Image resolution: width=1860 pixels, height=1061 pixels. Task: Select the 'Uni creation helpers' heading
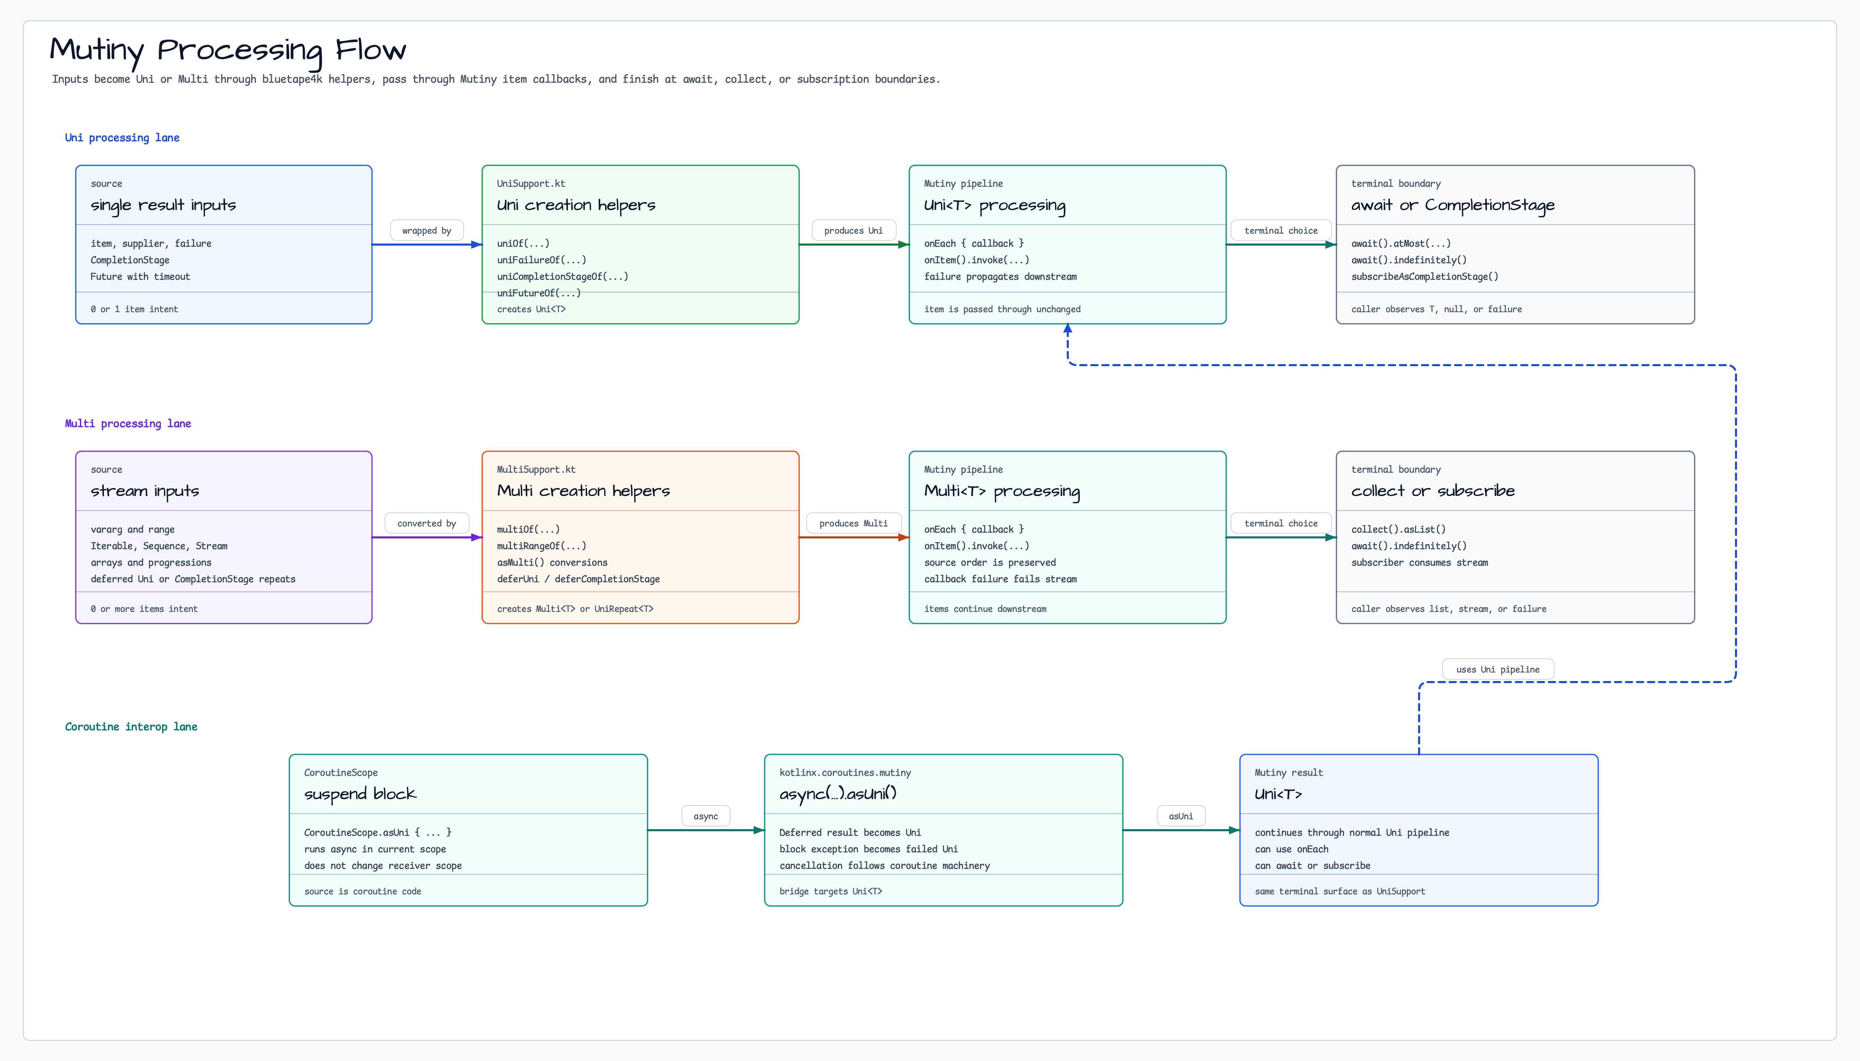pyautogui.click(x=576, y=206)
